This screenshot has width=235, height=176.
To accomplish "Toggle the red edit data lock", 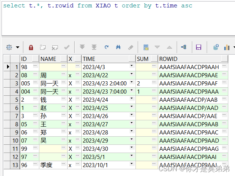I will (x=31, y=48).
